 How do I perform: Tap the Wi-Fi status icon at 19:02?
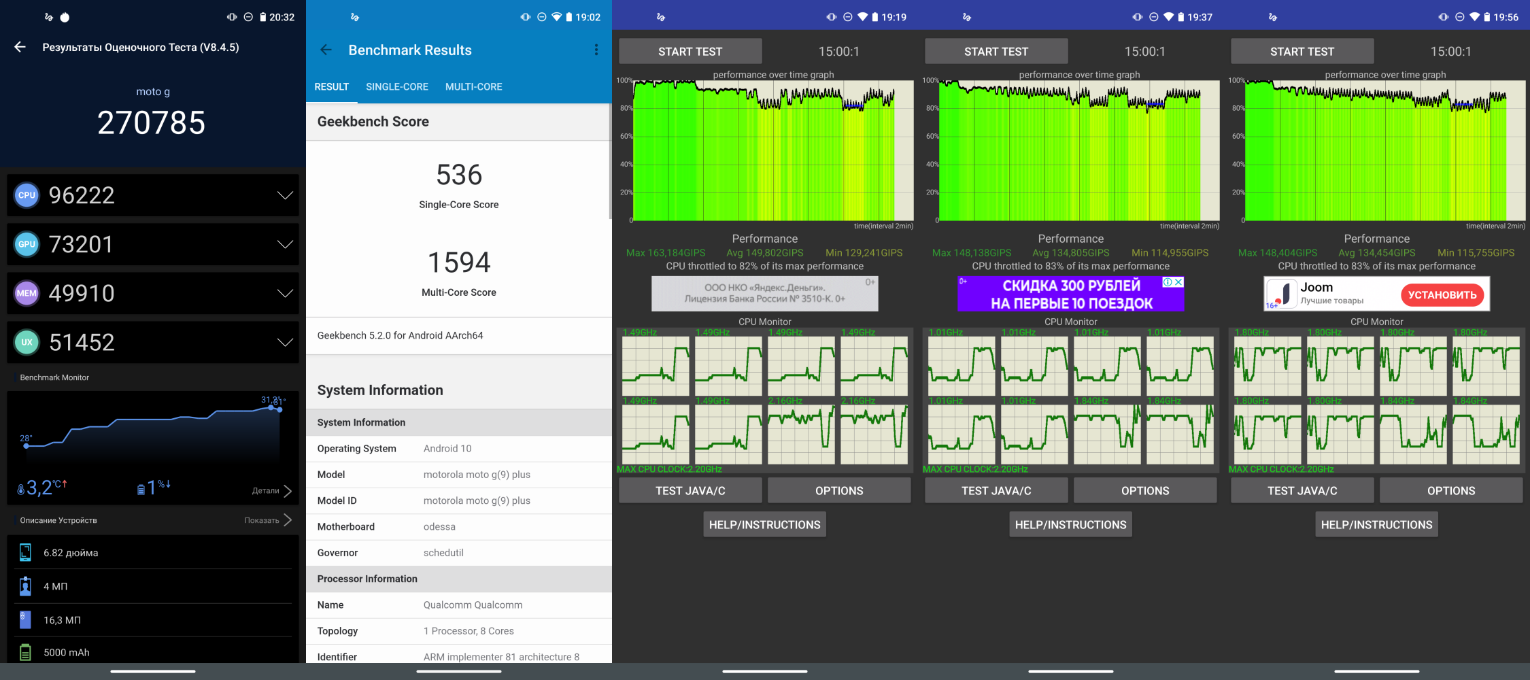(x=556, y=17)
